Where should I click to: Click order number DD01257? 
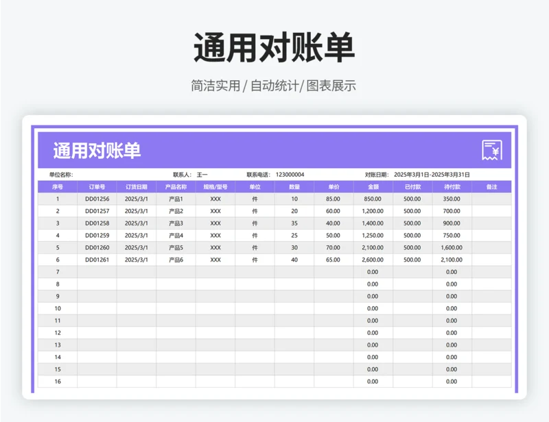pos(97,211)
